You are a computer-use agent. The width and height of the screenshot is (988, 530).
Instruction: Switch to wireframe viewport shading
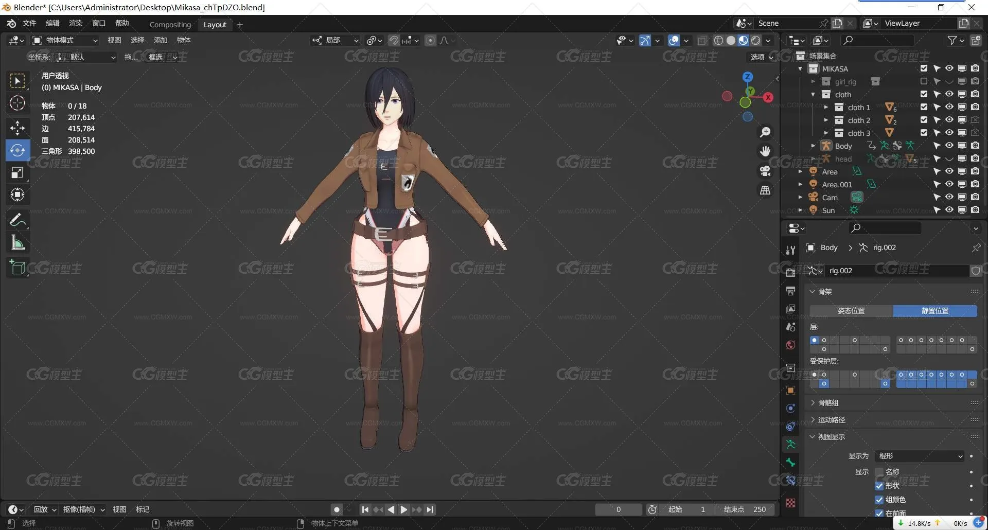pyautogui.click(x=719, y=41)
